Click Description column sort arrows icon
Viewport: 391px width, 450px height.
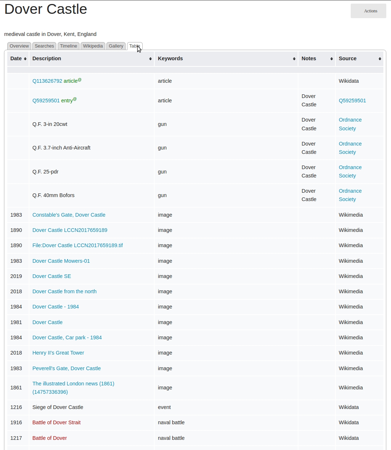150,59
